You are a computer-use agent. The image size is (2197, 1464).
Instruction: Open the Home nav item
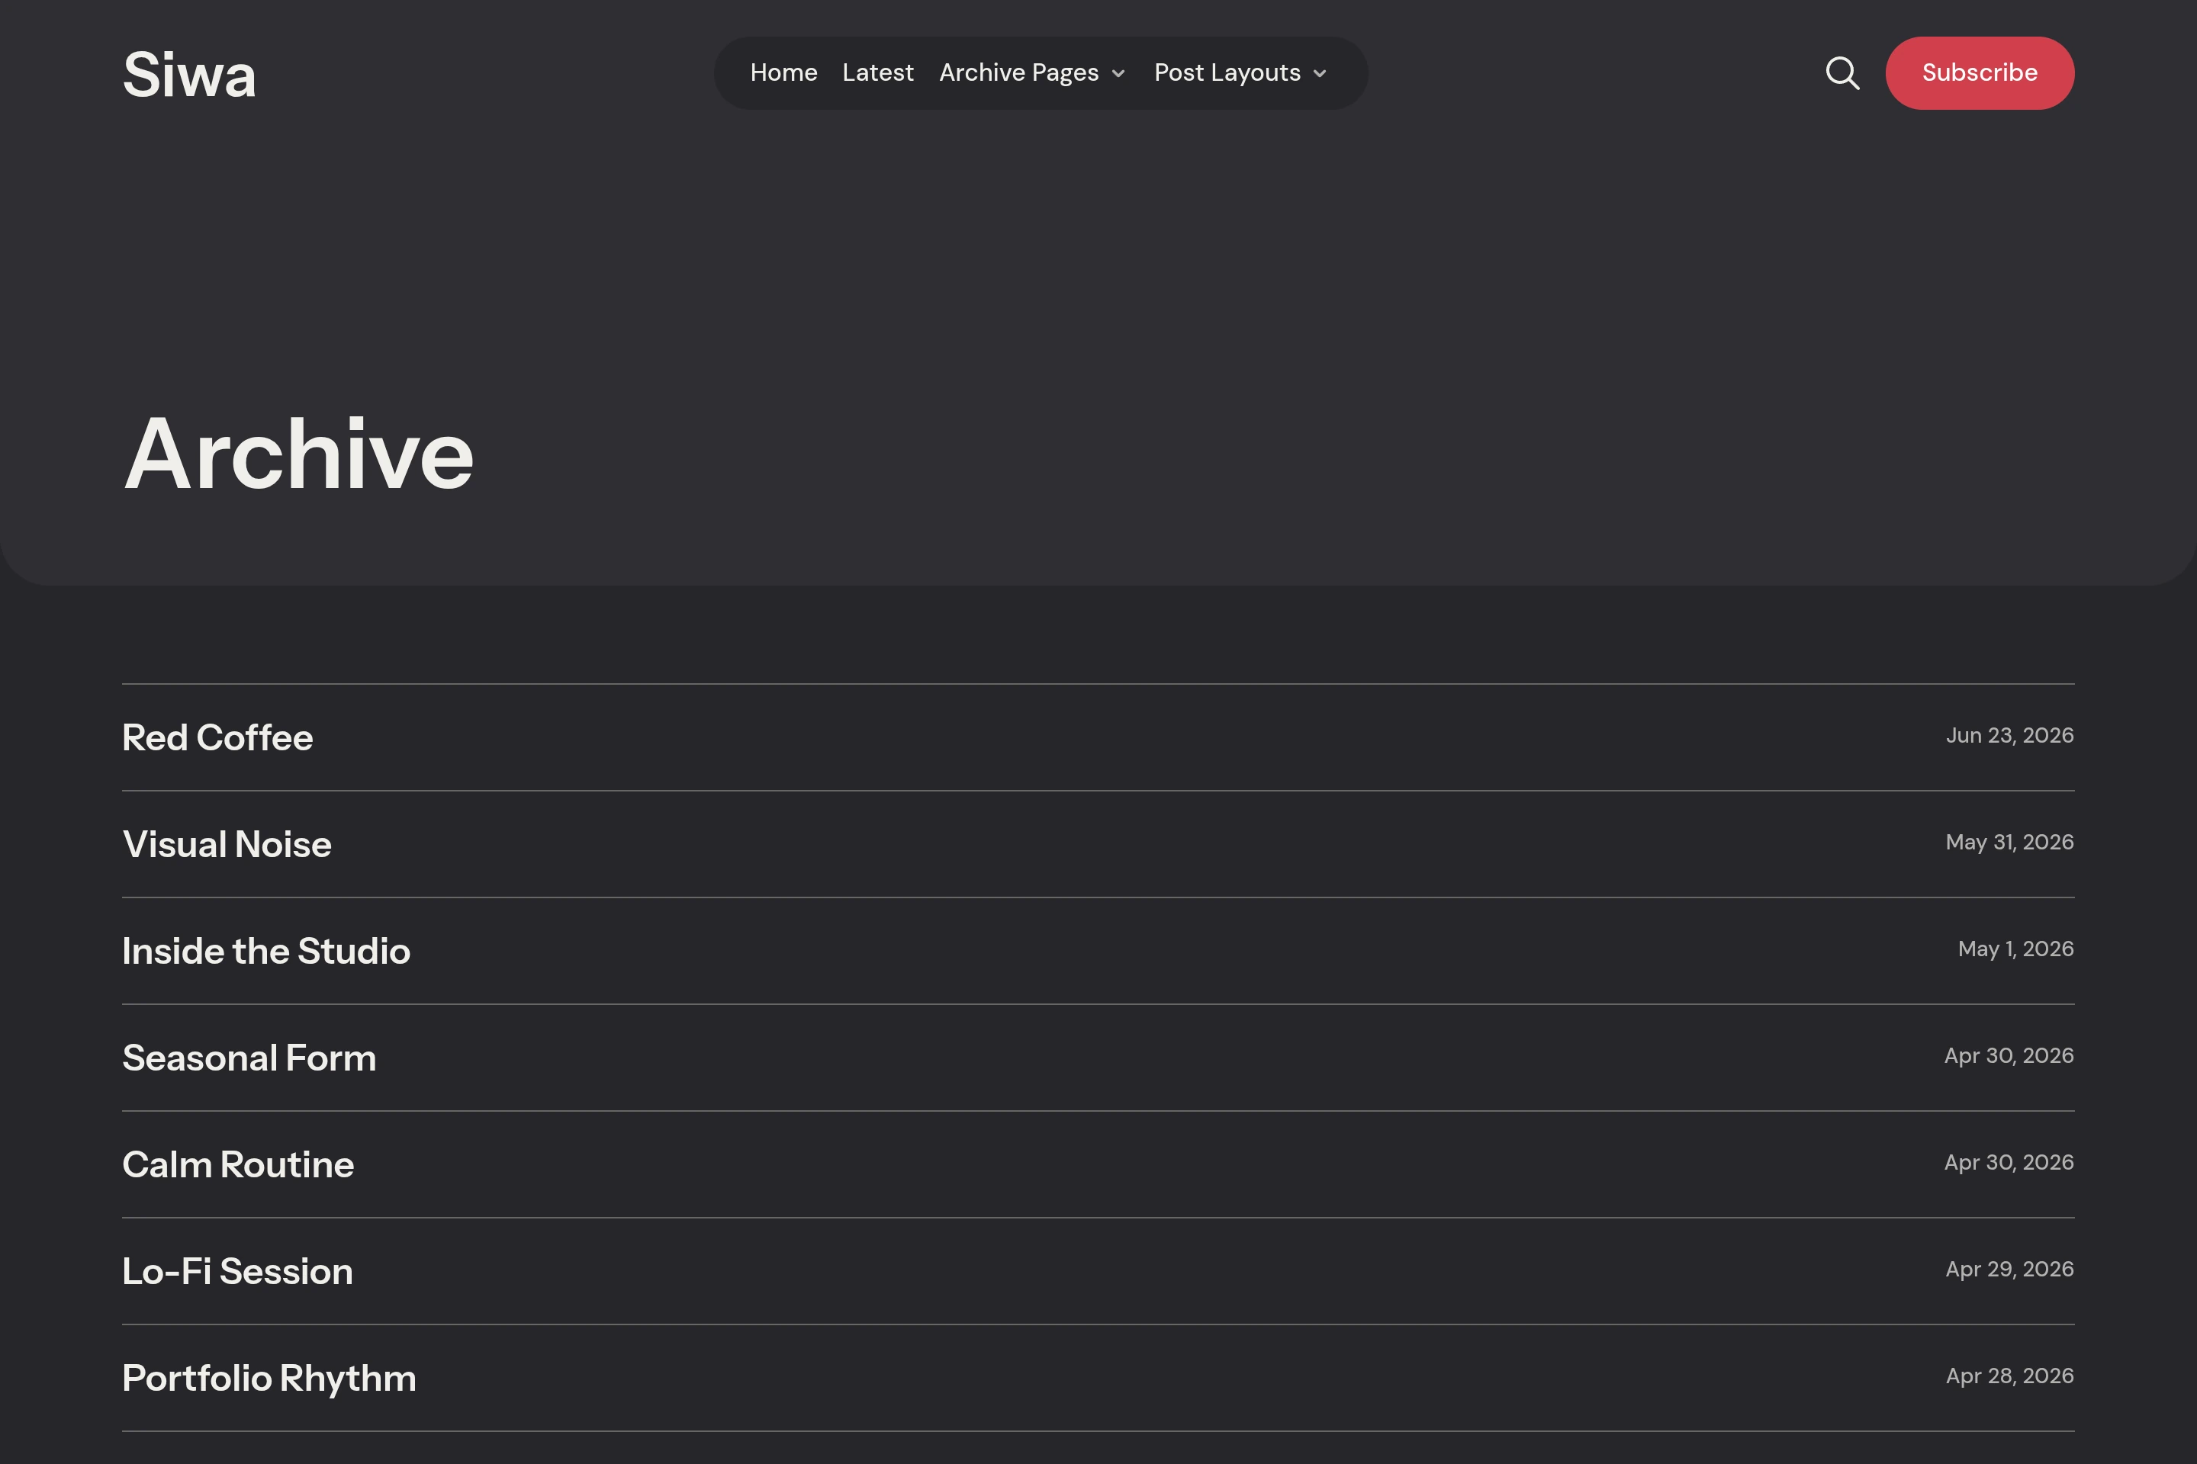[783, 73]
